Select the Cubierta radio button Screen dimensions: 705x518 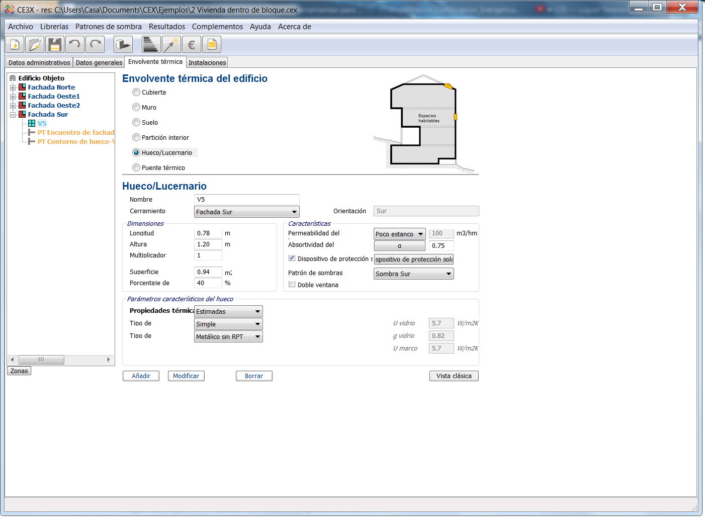click(136, 92)
